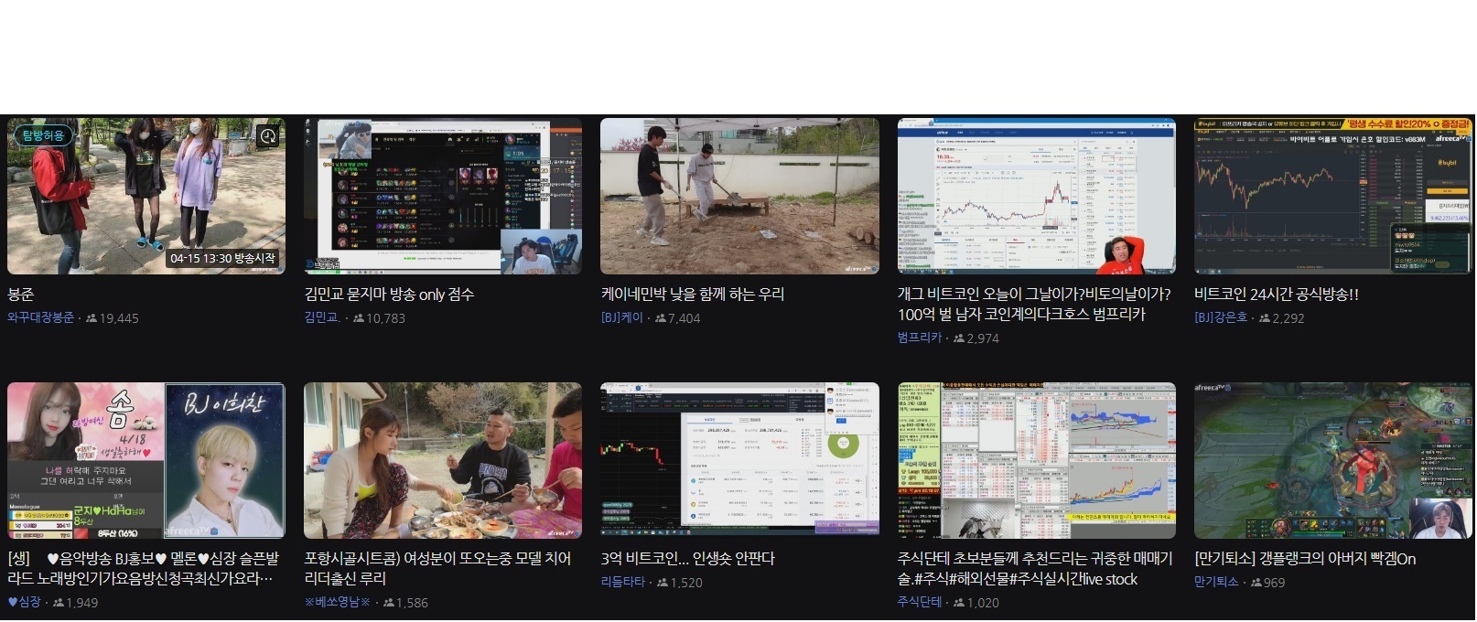
Task: Click the viewers icon beside 2,974
Action: (x=959, y=338)
